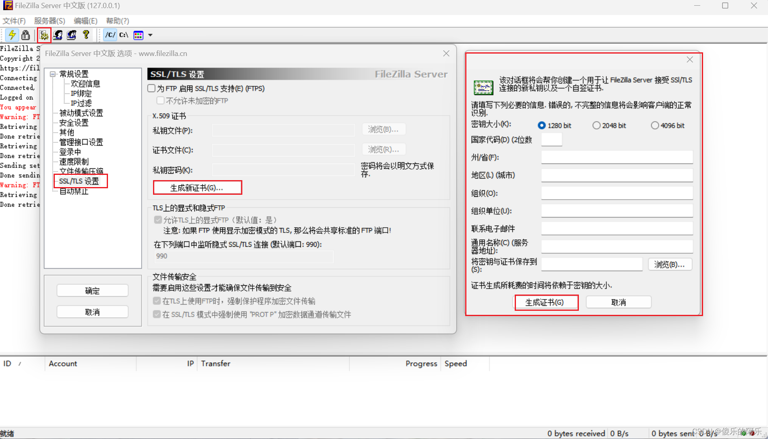Click the yellow question mark help icon
The image size is (768, 439).
click(x=86, y=35)
